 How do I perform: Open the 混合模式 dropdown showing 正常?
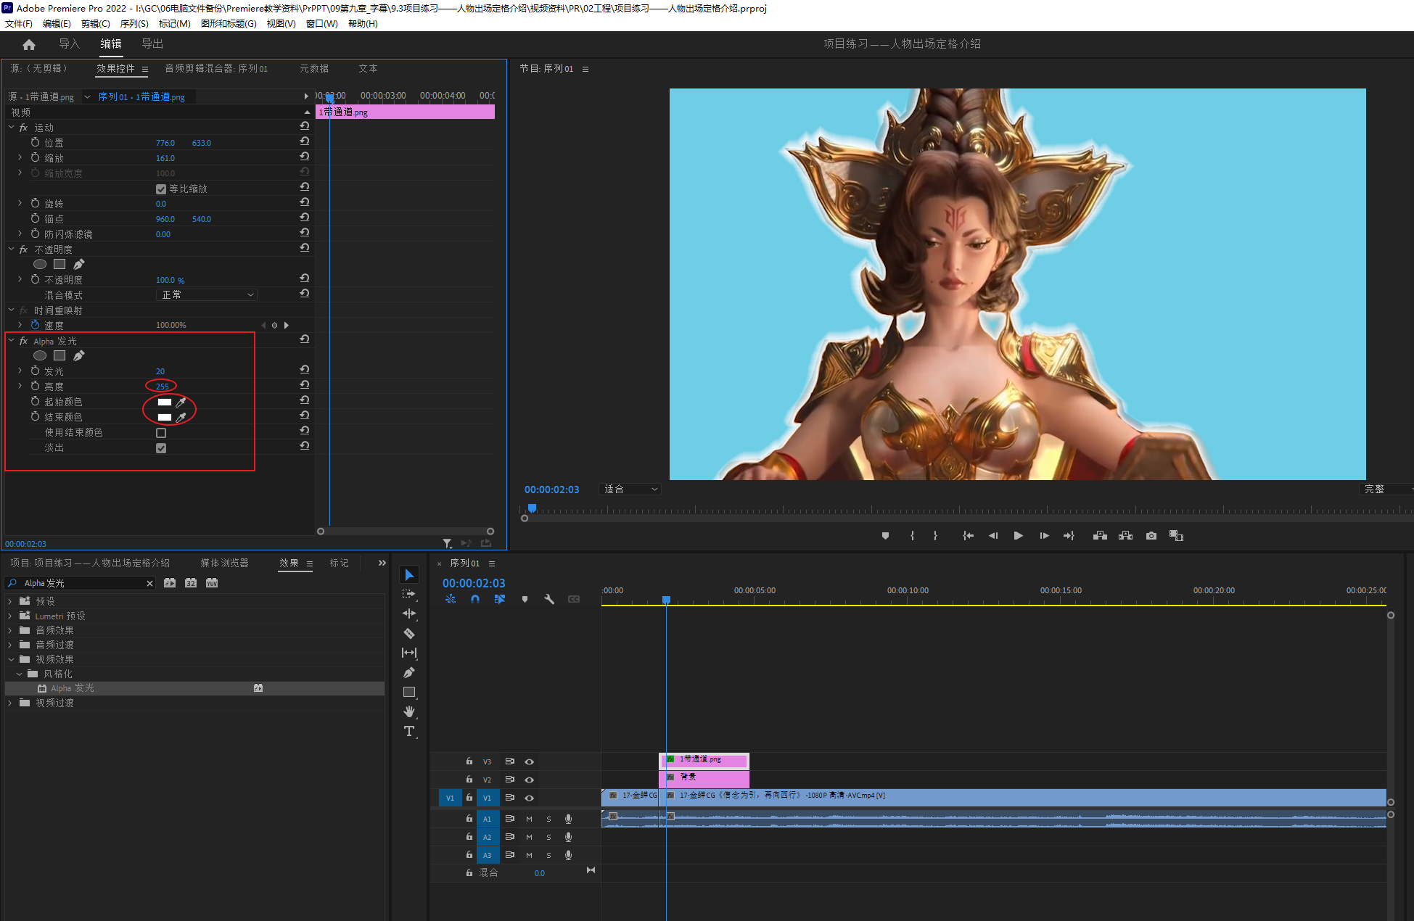pyautogui.click(x=207, y=295)
